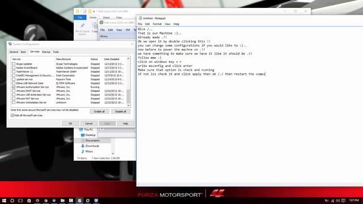Viewport: 363px width, 204px height.
Task: Open the Windows Start menu
Action: click(4, 201)
